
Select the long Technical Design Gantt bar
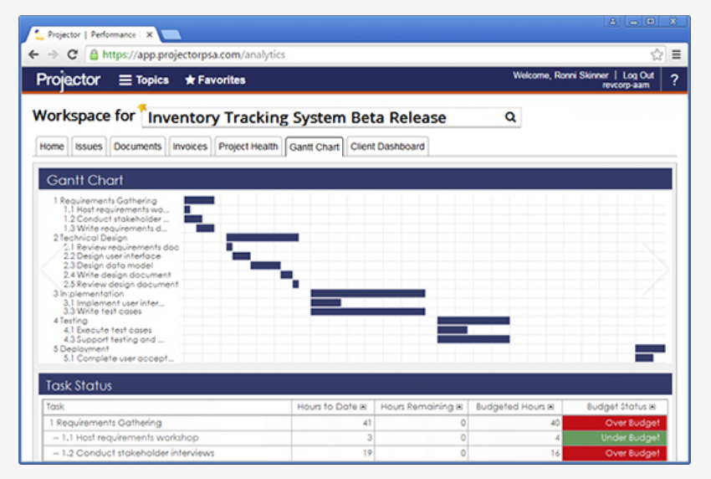pyautogui.click(x=262, y=237)
